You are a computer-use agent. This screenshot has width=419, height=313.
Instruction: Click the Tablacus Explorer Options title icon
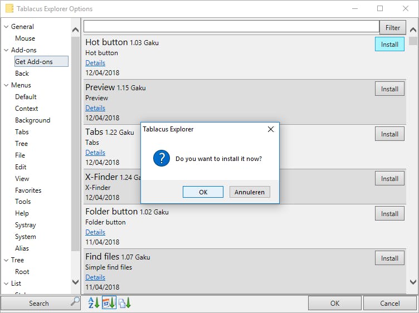click(9, 8)
